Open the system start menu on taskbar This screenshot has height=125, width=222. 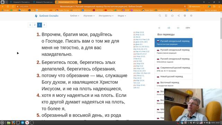click(2, 123)
